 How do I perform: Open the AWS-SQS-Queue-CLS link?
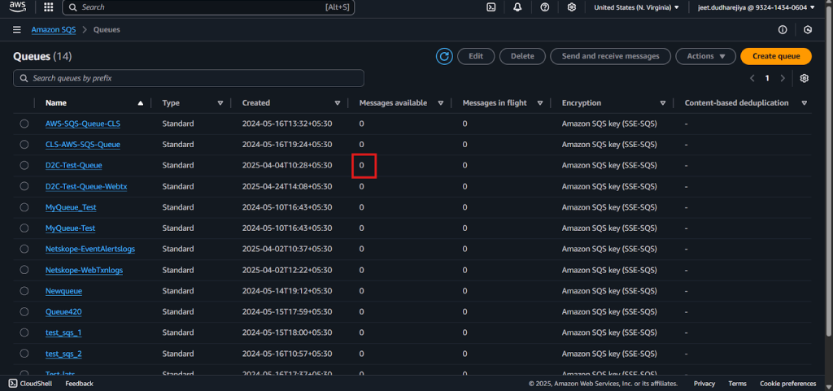[83, 124]
